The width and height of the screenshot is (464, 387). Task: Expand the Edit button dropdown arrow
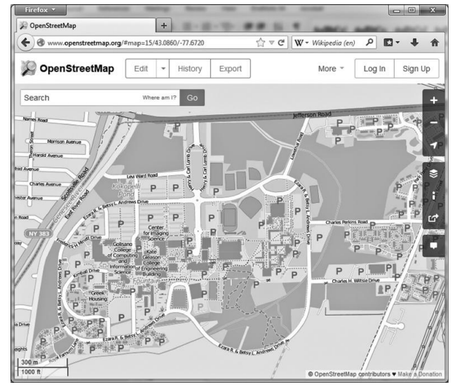coord(162,69)
